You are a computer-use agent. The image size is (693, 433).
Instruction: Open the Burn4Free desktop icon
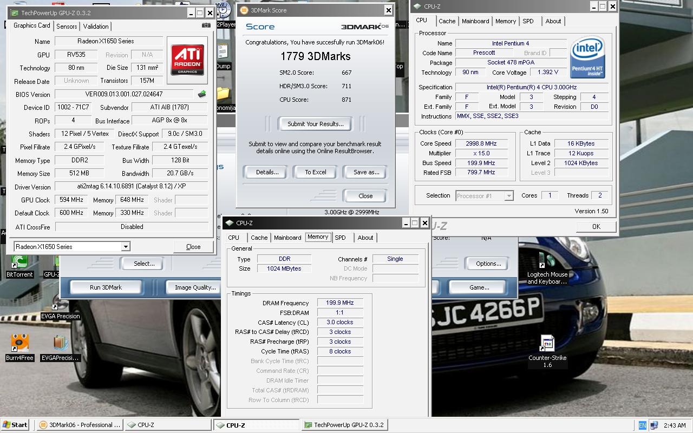(x=19, y=347)
